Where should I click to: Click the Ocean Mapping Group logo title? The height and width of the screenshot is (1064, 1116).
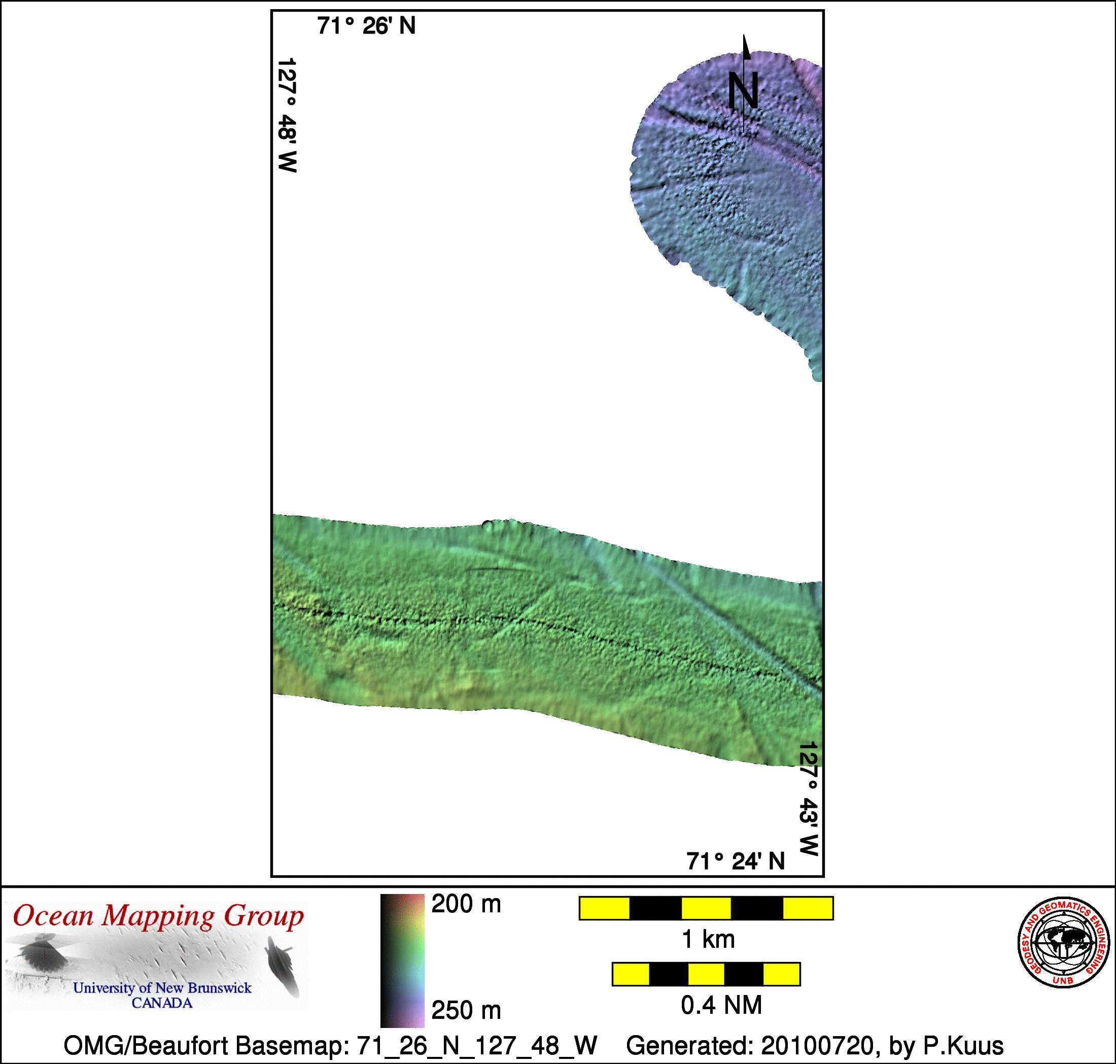(158, 916)
